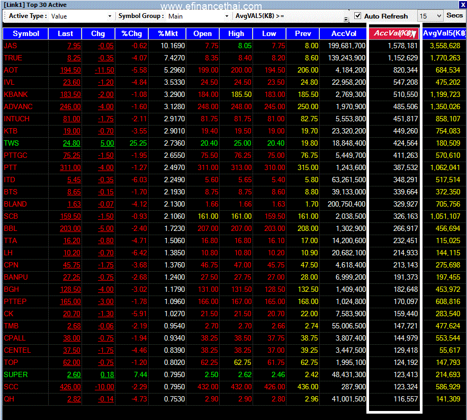Sort by the Symbol column header
Viewport: 467px width, 420px height.
point(25,34)
